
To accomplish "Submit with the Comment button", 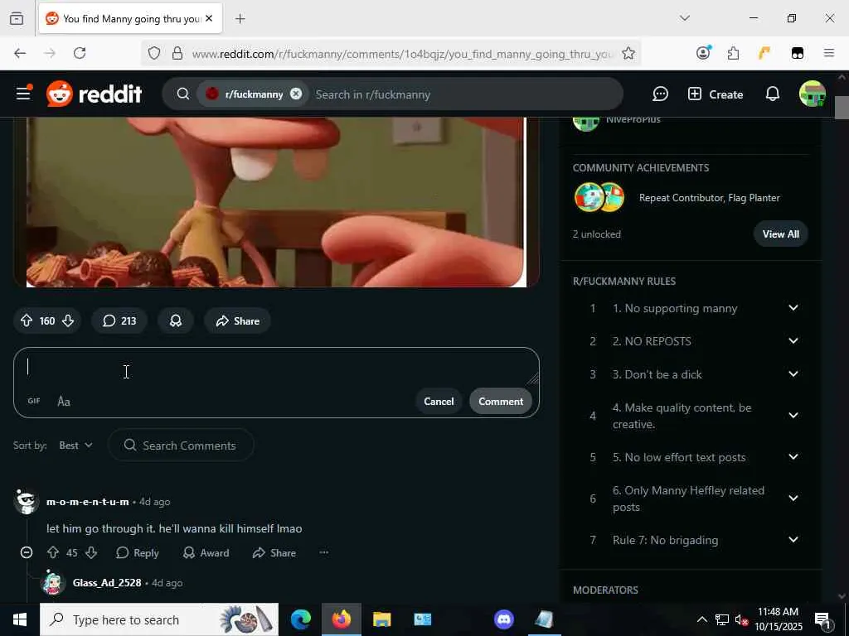I will (500, 402).
